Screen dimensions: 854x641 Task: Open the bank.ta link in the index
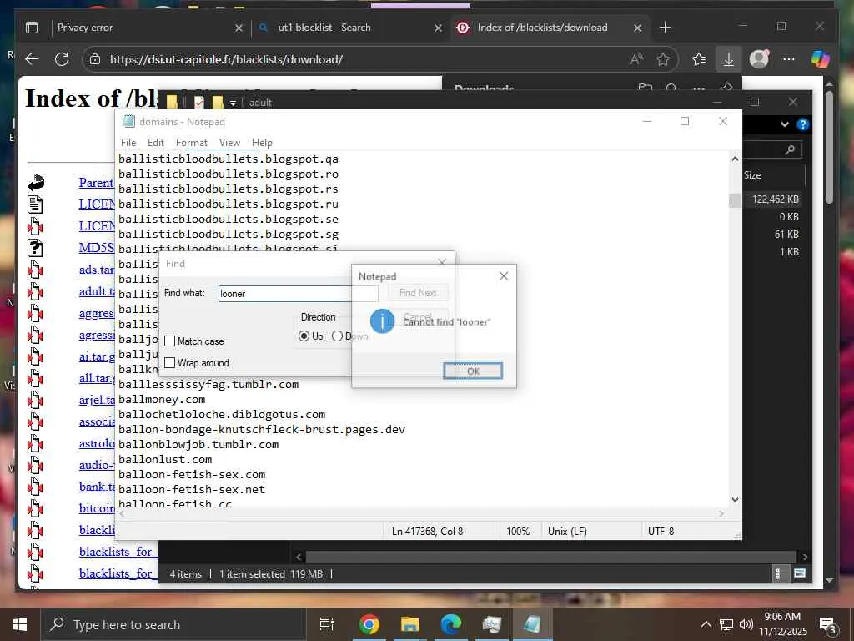[97, 487]
